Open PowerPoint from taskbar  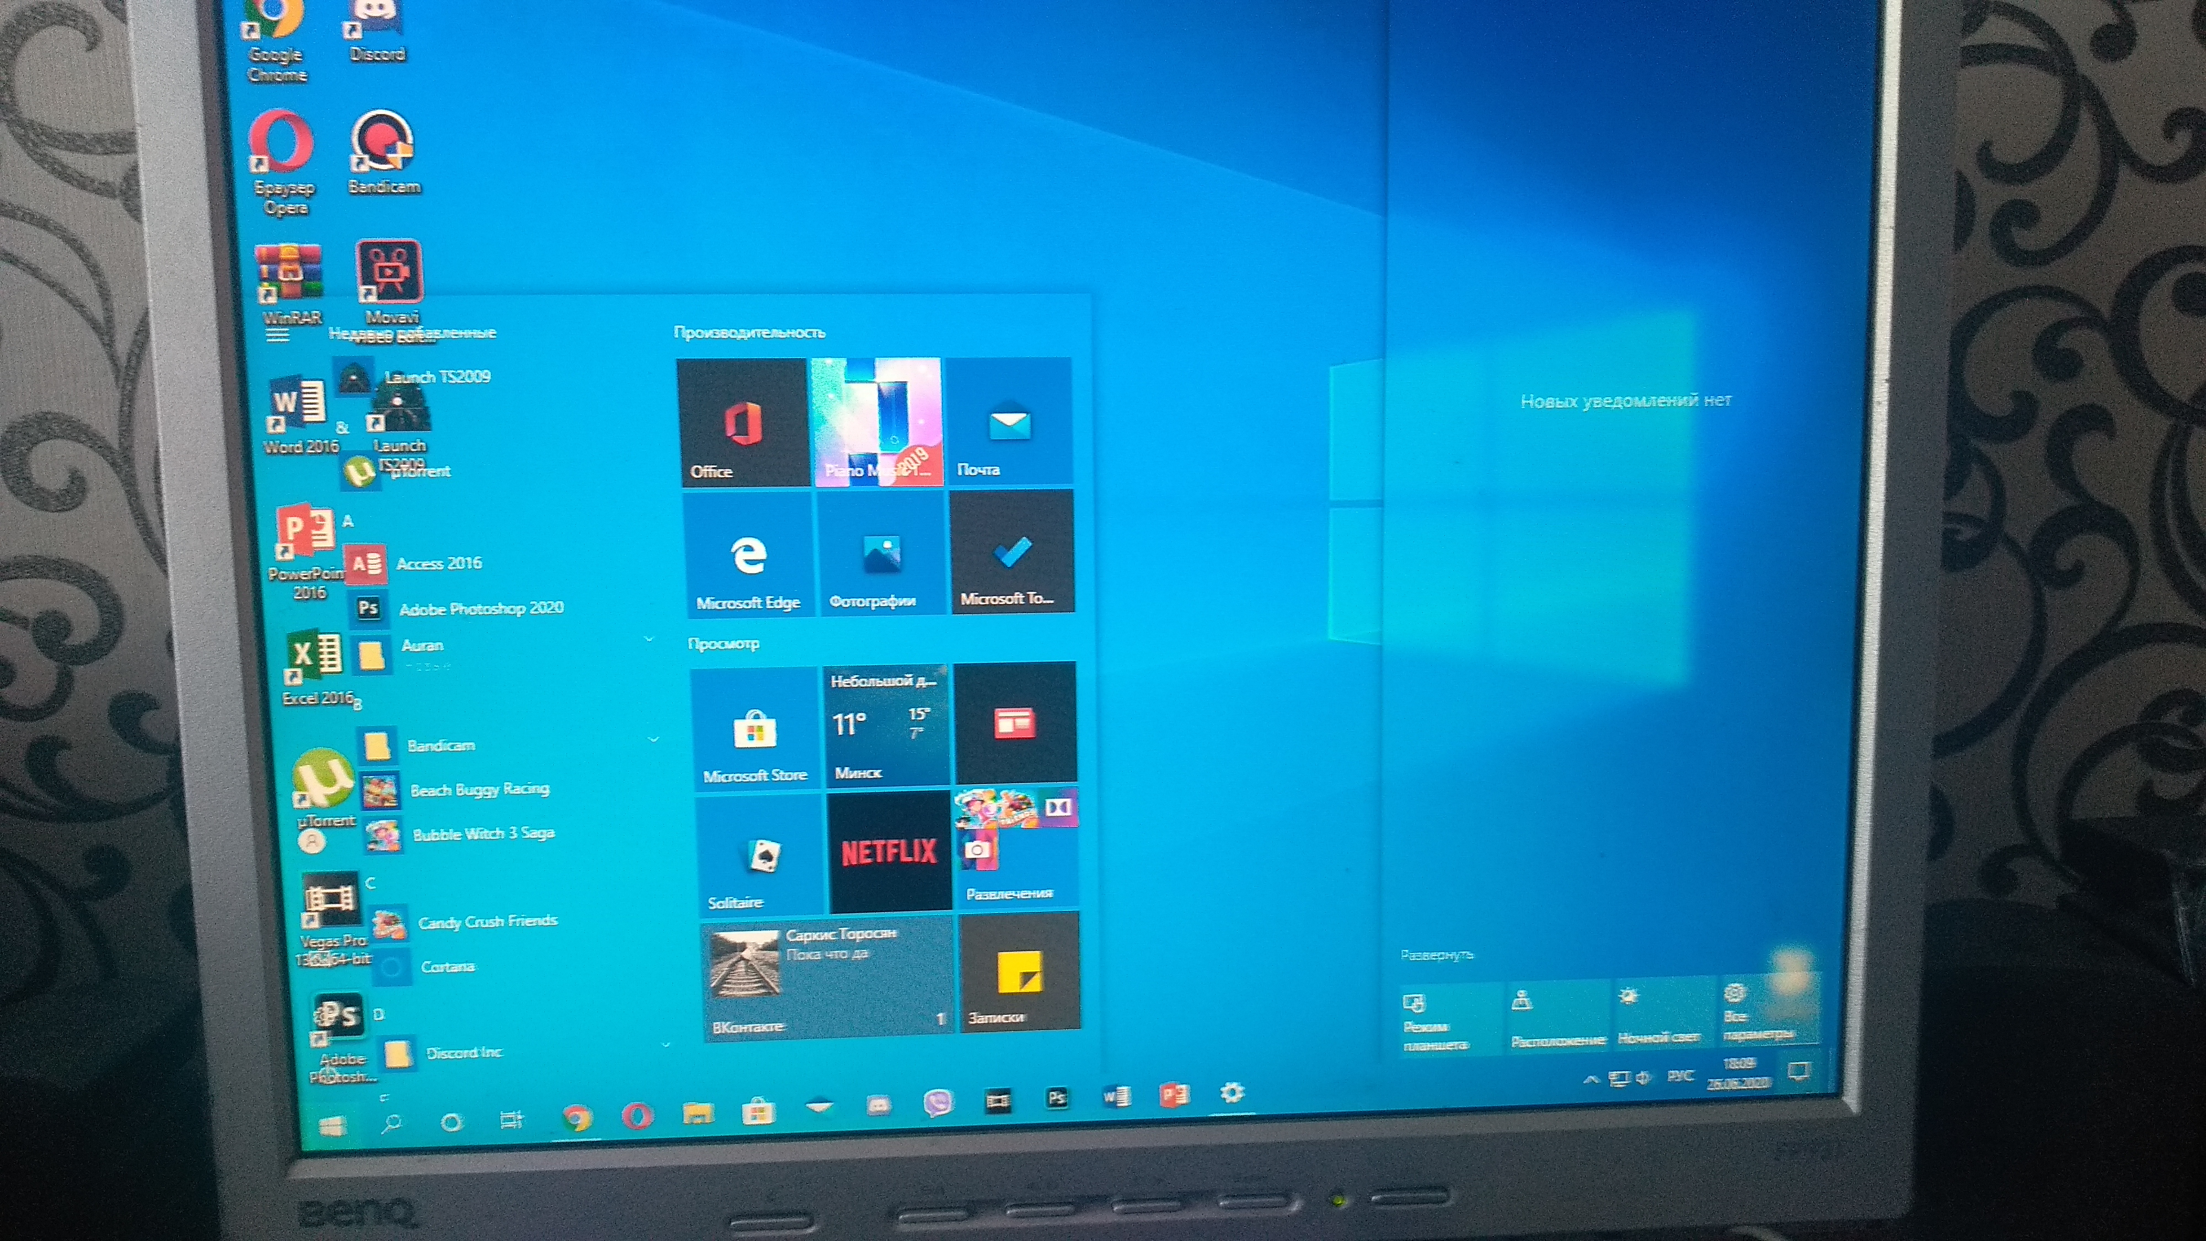pos(1174,1094)
